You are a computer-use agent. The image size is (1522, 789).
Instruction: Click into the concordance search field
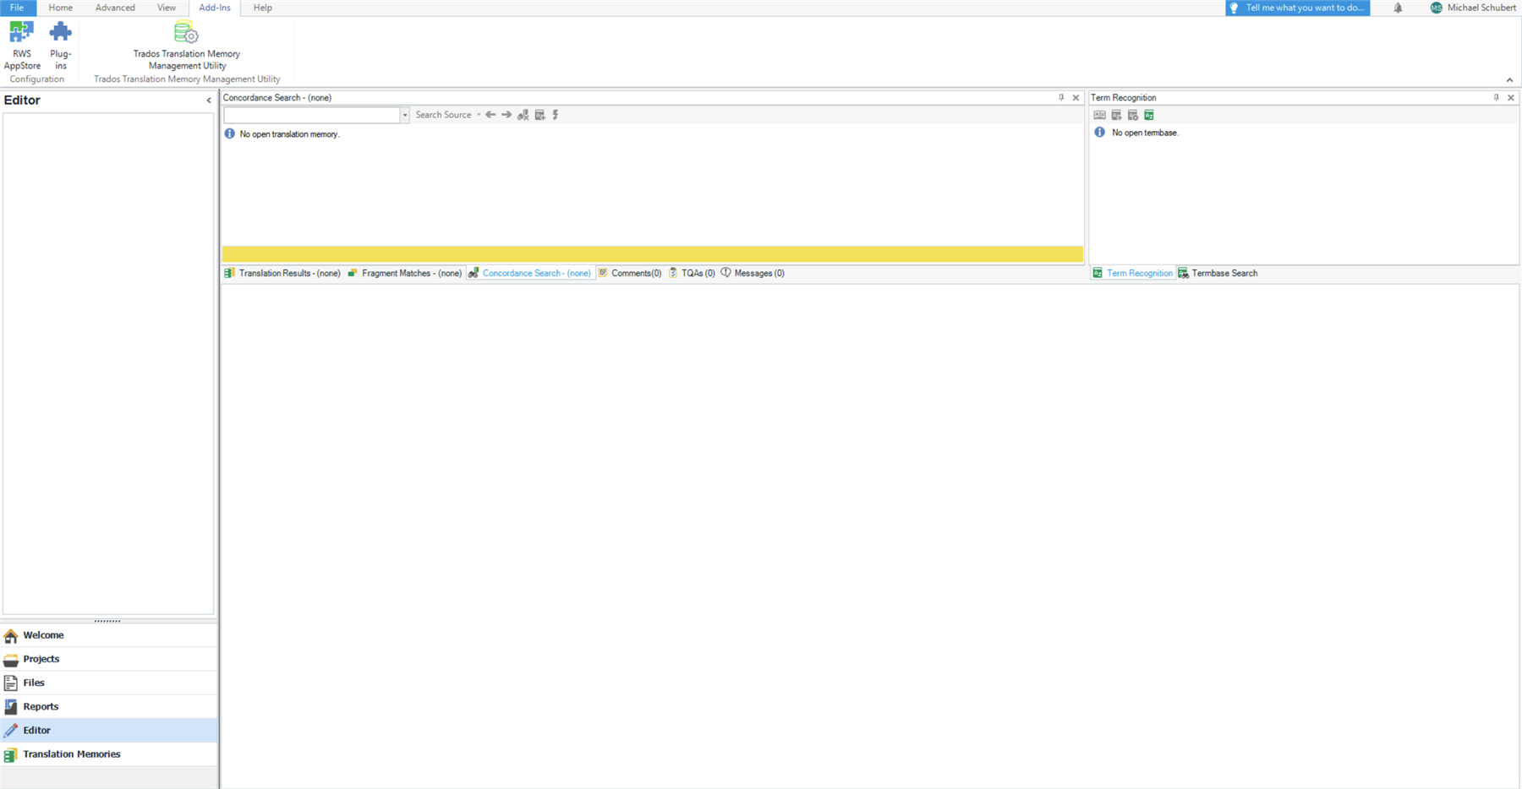tap(312, 115)
